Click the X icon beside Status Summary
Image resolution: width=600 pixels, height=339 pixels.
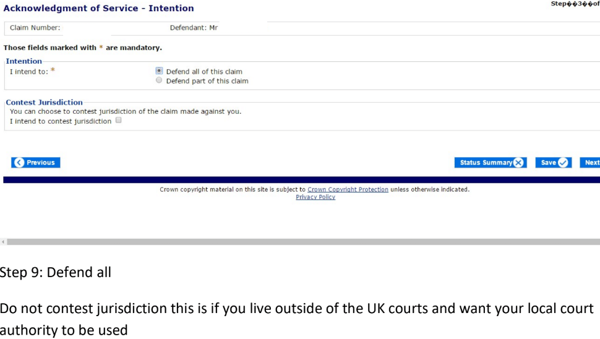point(519,163)
